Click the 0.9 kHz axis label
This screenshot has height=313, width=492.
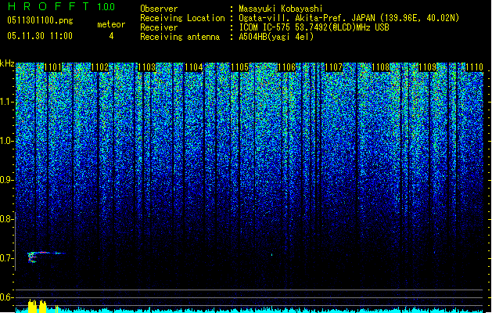tap(7, 180)
